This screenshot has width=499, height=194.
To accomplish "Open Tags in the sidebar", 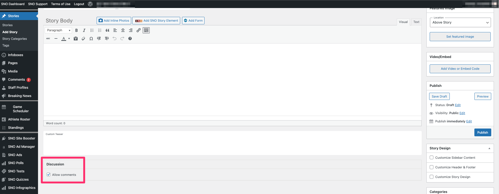I will coord(6,45).
